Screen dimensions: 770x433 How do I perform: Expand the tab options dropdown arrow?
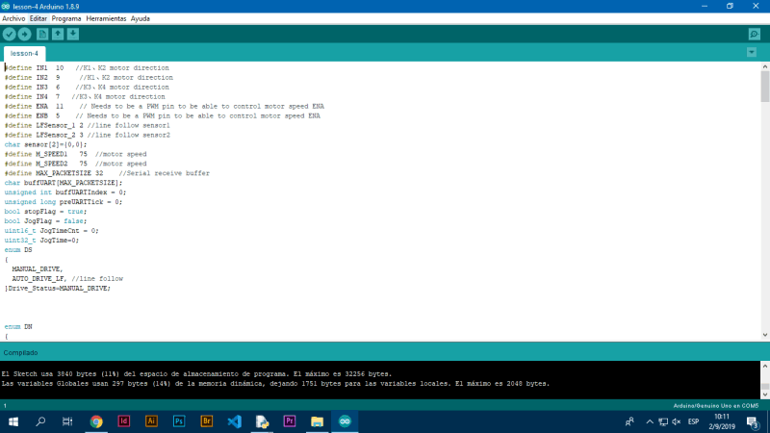coord(752,52)
